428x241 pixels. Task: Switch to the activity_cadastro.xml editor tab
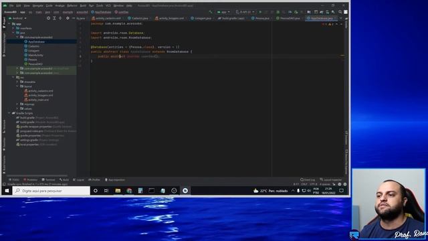tap(108, 18)
